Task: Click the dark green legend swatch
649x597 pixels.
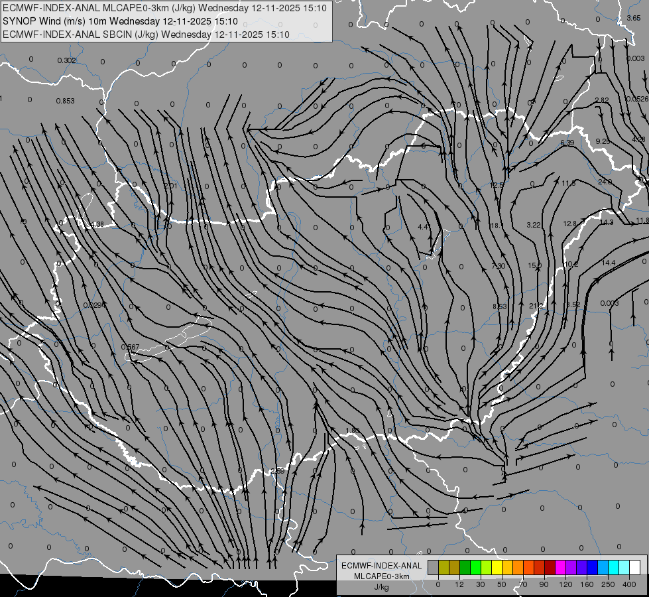Action: pyautogui.click(x=465, y=567)
